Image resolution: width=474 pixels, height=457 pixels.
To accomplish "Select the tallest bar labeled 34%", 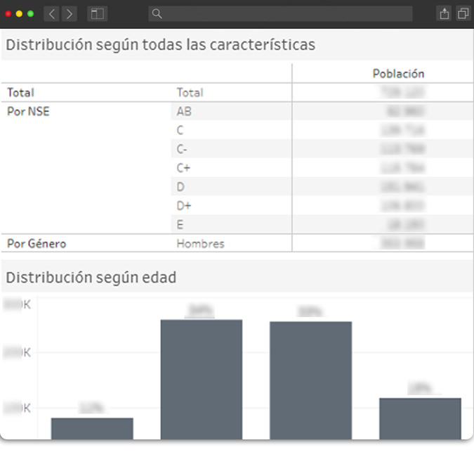I will click(202, 379).
